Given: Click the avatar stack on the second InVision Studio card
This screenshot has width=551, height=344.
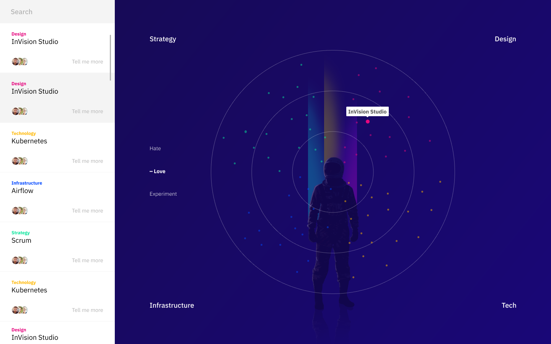Looking at the screenshot, I should coord(20,111).
